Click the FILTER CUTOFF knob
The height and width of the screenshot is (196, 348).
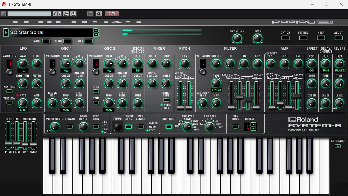pyautogui.click(x=216, y=64)
